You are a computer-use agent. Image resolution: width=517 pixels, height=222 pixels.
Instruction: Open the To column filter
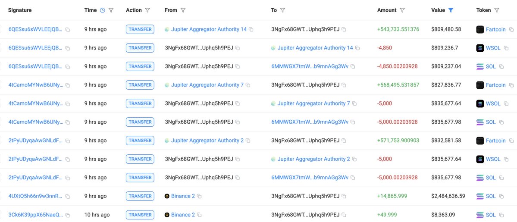coord(282,10)
